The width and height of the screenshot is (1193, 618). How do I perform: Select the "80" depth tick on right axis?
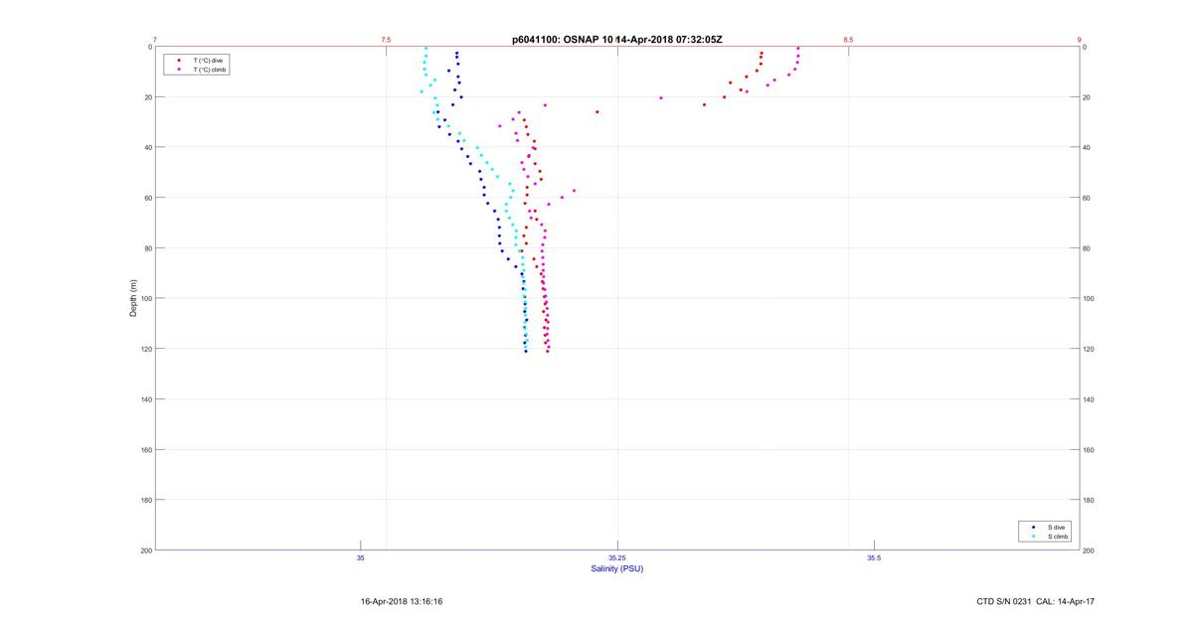1087,248
